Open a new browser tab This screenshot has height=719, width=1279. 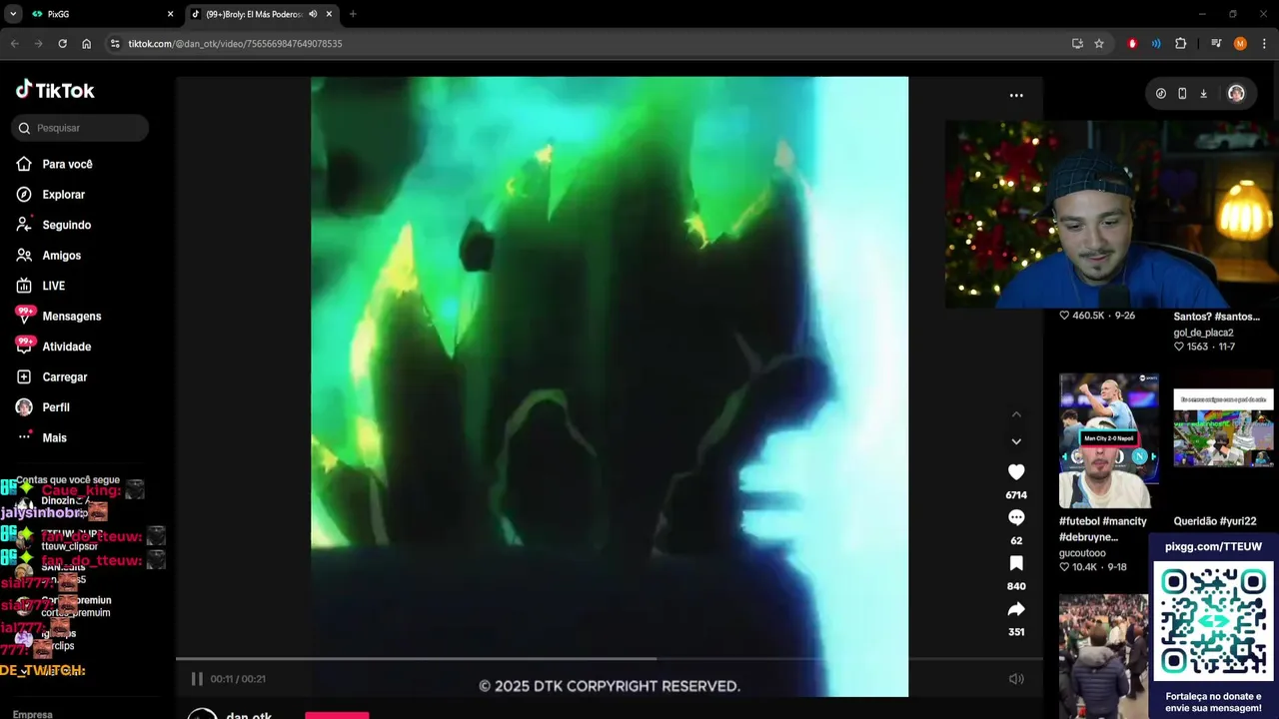[x=353, y=14]
